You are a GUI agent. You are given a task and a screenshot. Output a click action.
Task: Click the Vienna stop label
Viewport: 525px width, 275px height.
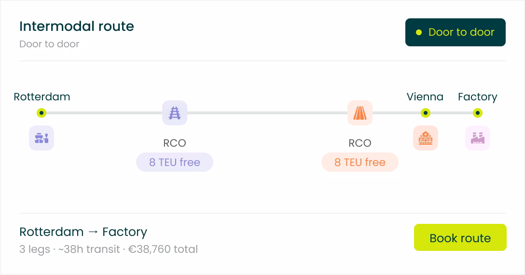(x=425, y=97)
